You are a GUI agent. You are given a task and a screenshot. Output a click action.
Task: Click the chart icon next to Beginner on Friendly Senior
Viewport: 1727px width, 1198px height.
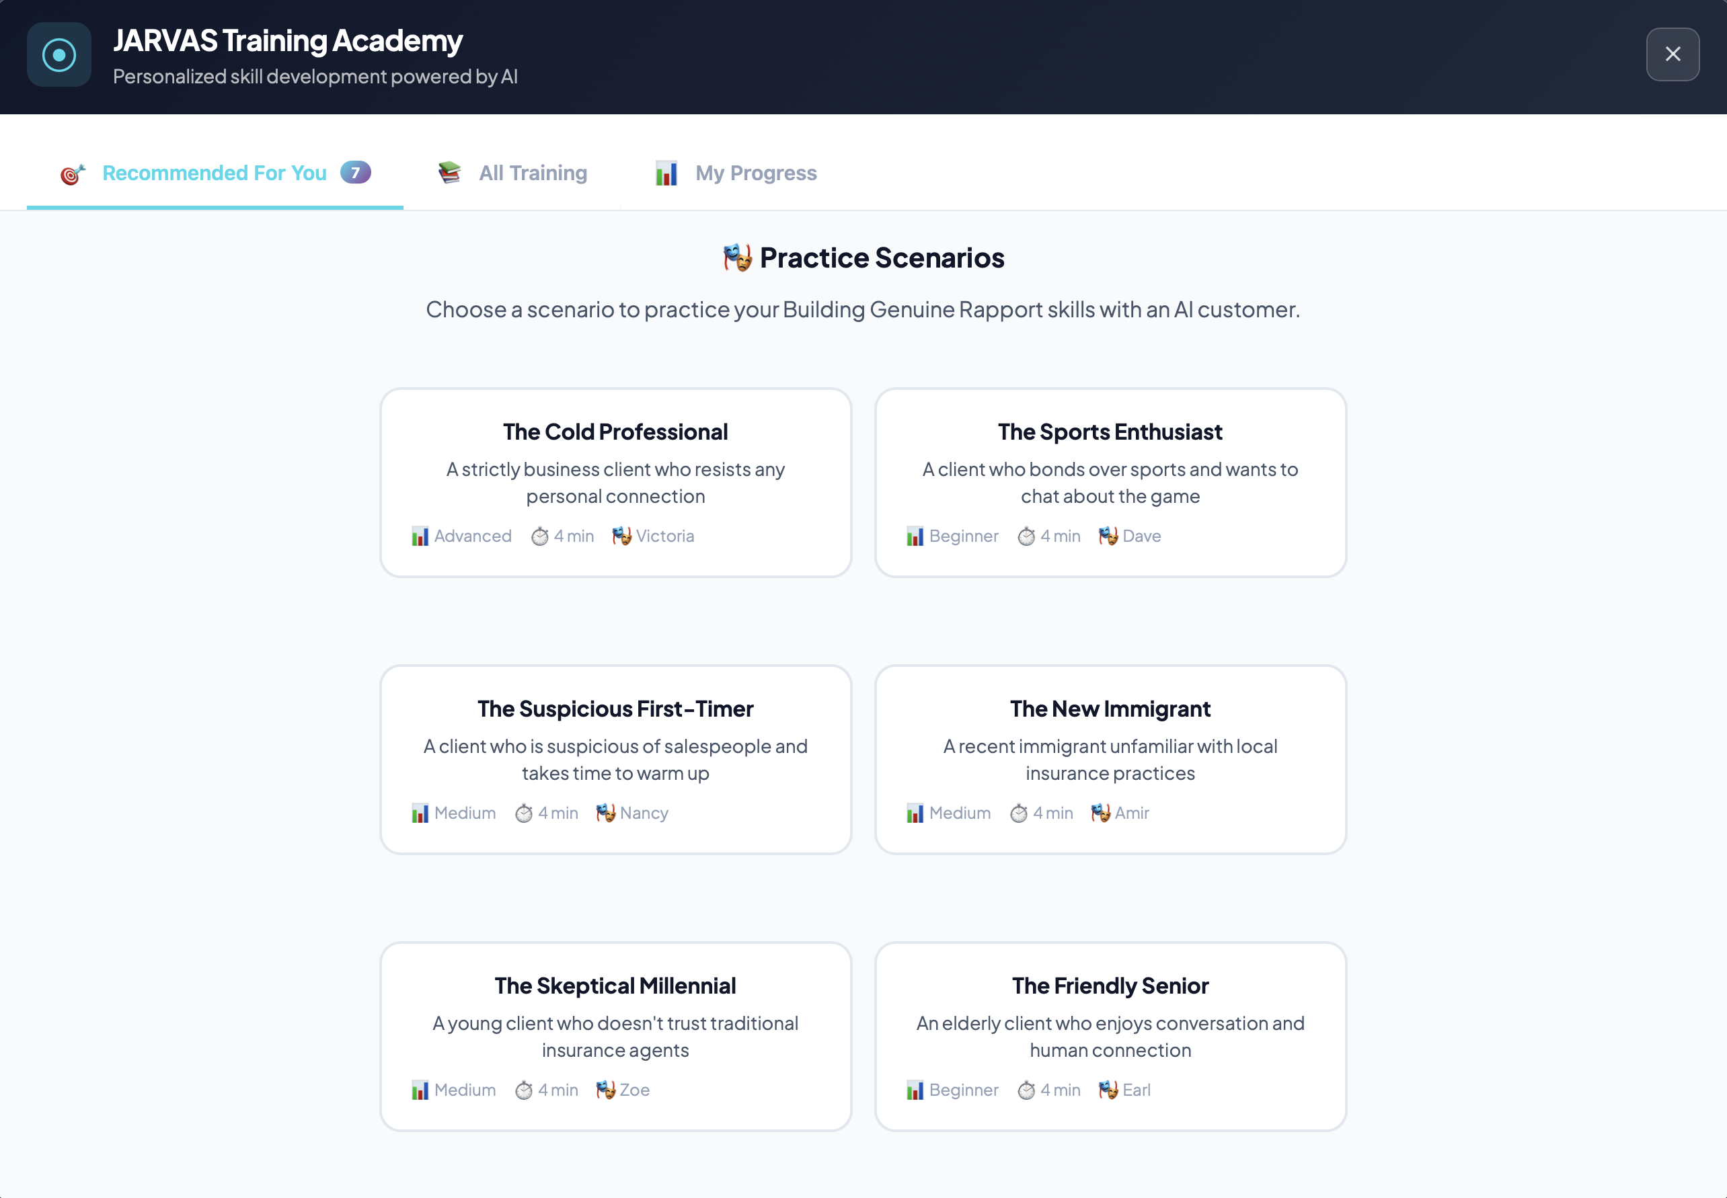click(x=915, y=1090)
